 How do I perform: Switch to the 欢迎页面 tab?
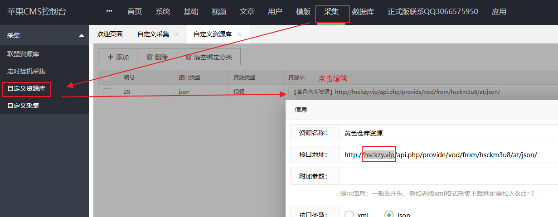[x=110, y=34]
